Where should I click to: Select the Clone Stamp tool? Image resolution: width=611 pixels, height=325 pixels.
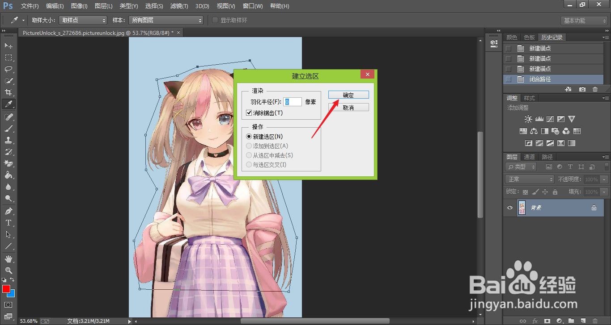[8, 140]
